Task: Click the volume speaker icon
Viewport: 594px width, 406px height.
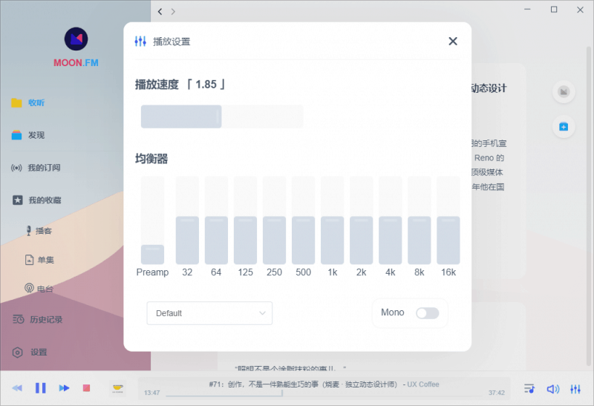Action: coord(552,388)
